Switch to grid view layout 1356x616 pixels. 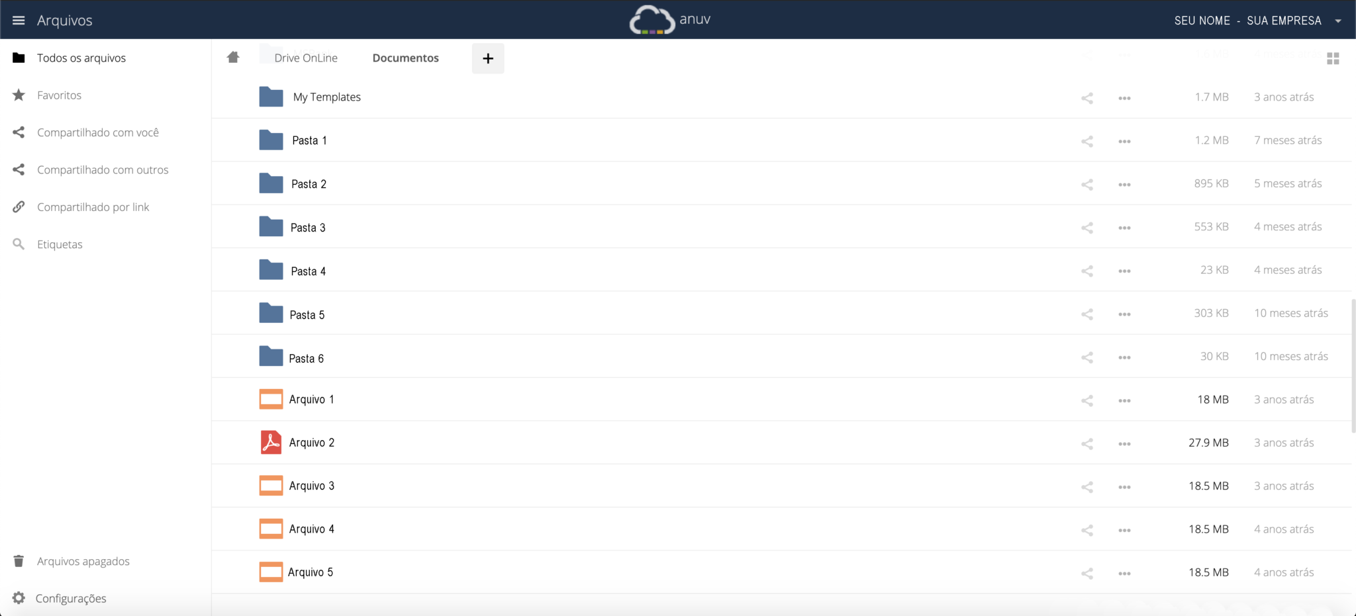[x=1333, y=58]
